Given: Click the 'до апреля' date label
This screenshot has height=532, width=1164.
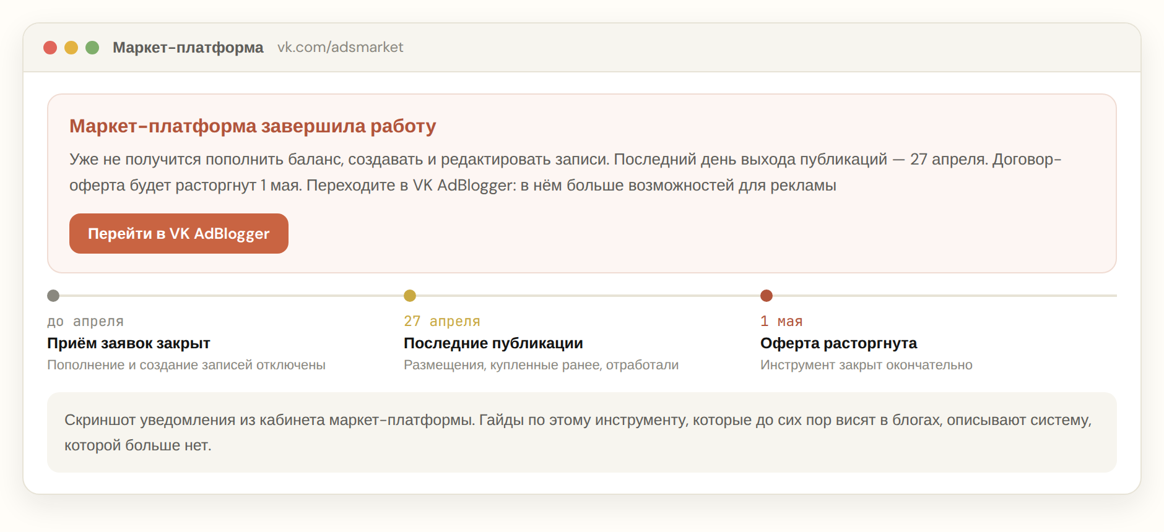Looking at the screenshot, I should click(85, 321).
